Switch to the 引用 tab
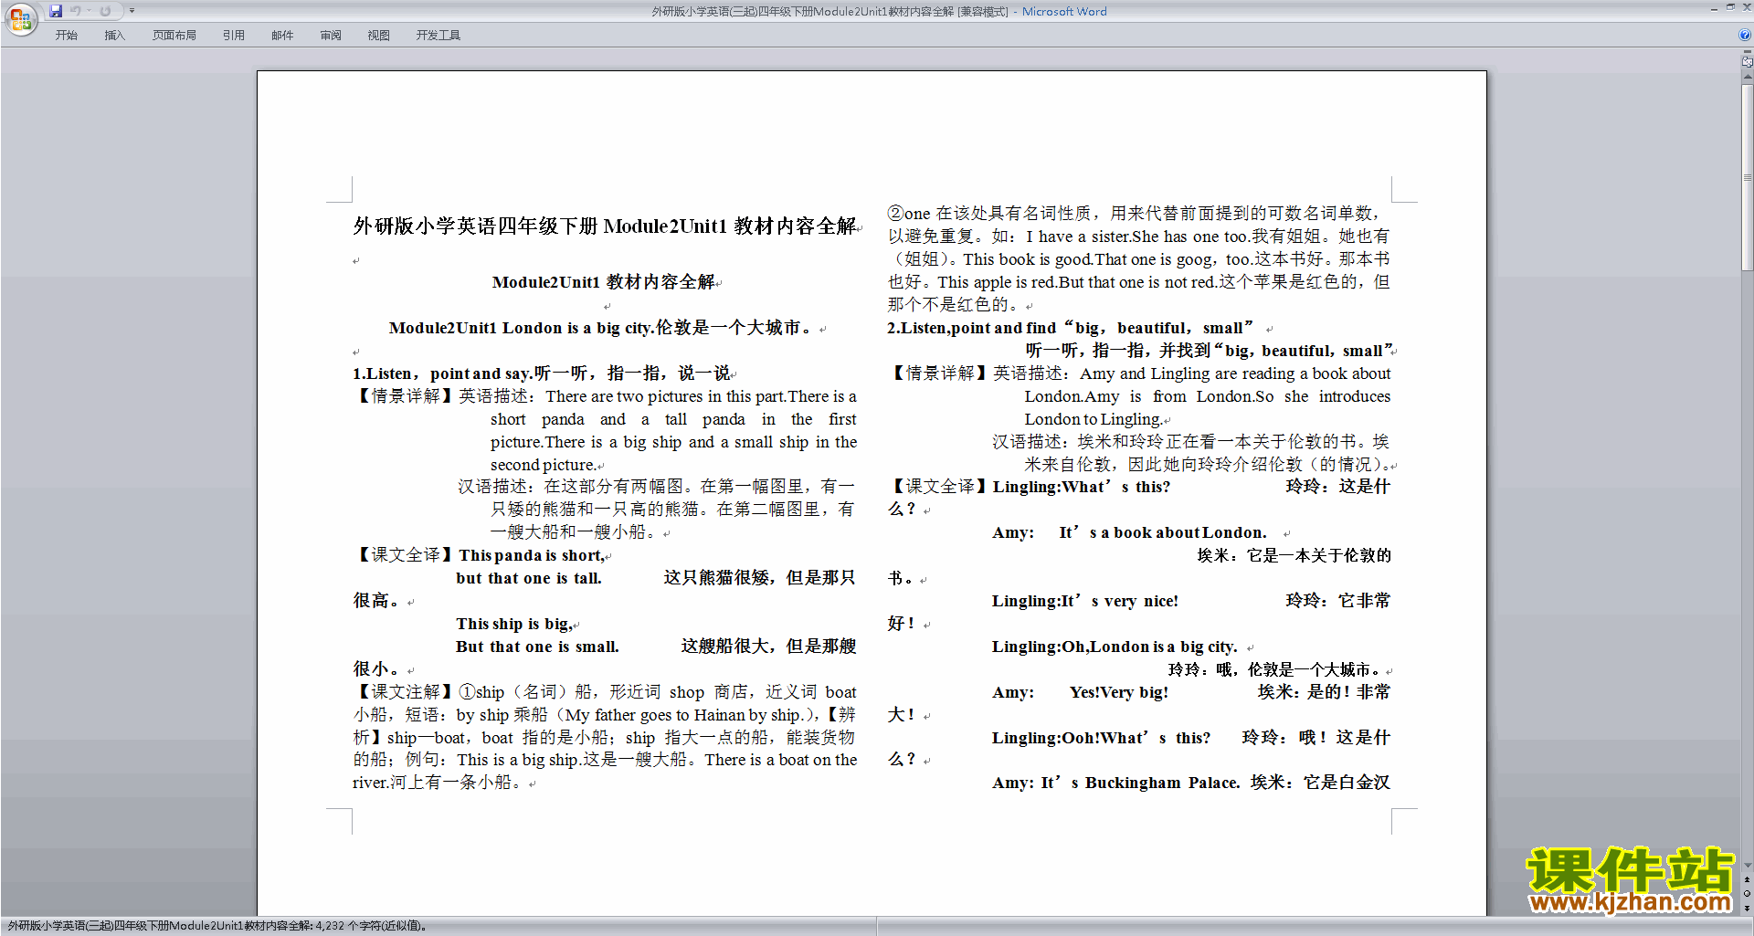Screen dimensions: 1754x936 [234, 36]
